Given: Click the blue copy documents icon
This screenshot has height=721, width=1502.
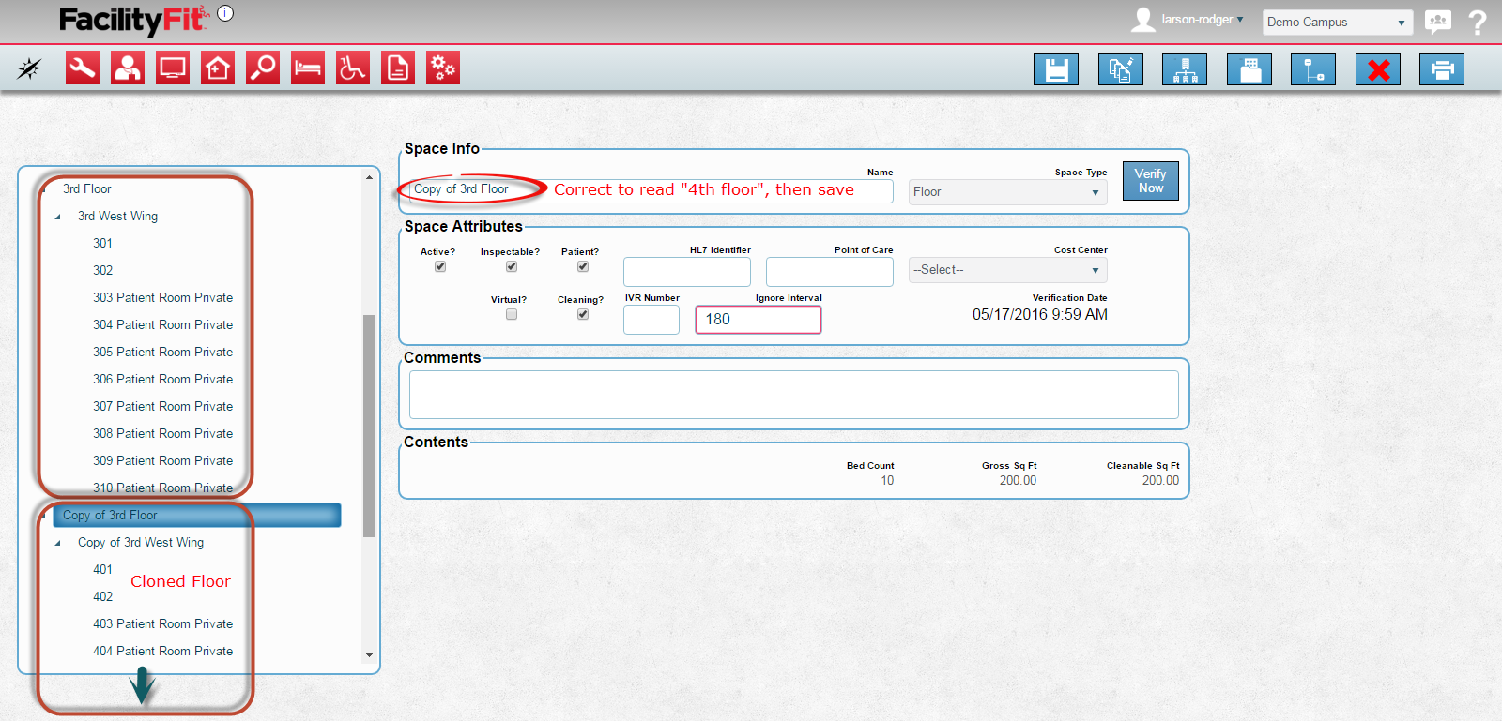Looking at the screenshot, I should pos(1121,69).
